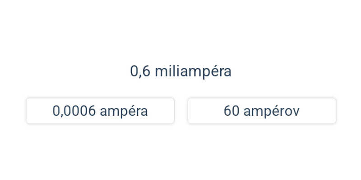Click the 0,6 miliampéra prompt text
This screenshot has width=361, height=180.
pyautogui.click(x=181, y=72)
